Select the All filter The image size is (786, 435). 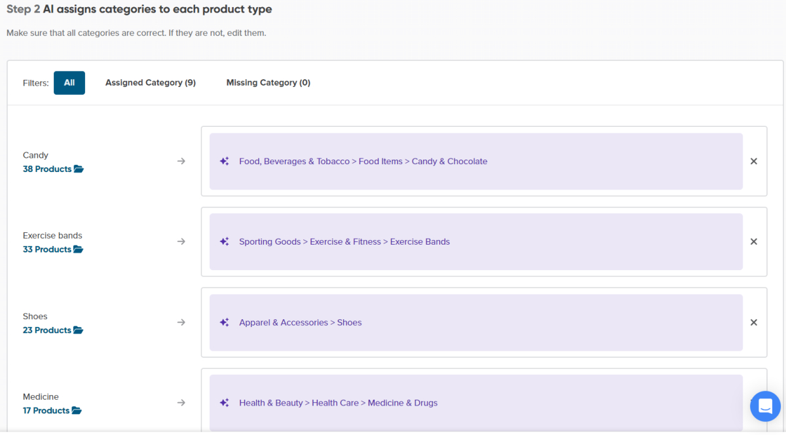[x=69, y=83]
